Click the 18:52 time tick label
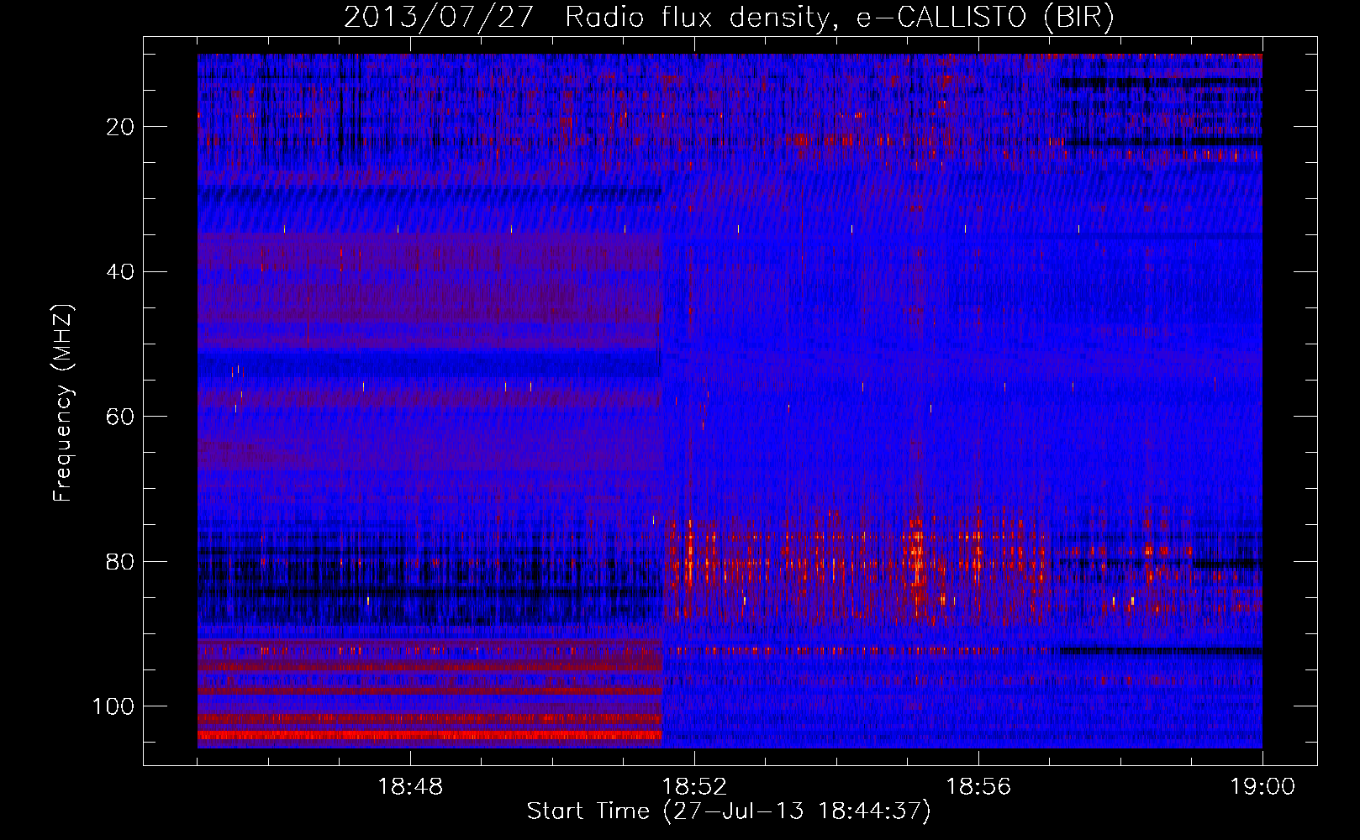The width and height of the screenshot is (1360, 840). tap(694, 787)
